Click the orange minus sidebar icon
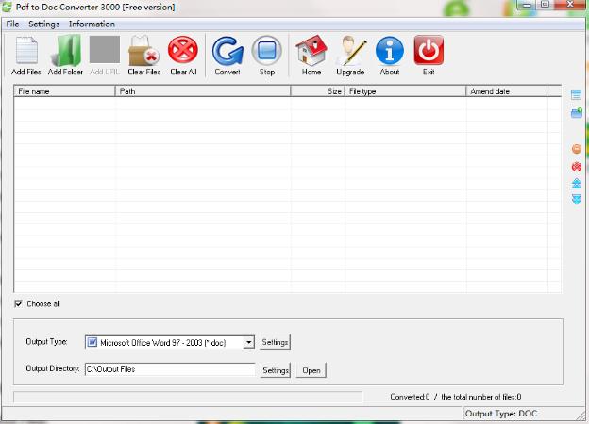 click(577, 149)
